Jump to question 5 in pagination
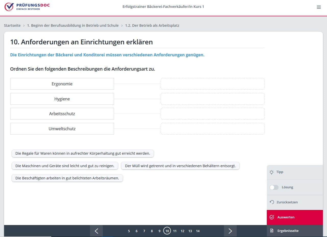The width and height of the screenshot is (327, 237). (x=129, y=231)
